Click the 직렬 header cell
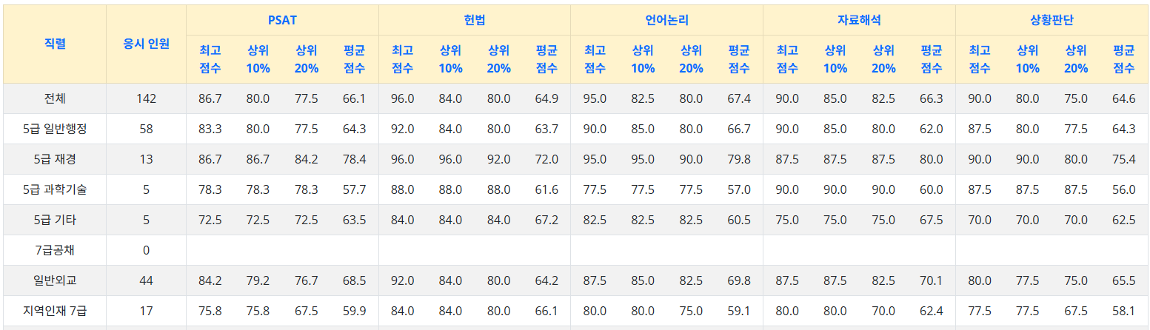1150x330 pixels. 55,44
